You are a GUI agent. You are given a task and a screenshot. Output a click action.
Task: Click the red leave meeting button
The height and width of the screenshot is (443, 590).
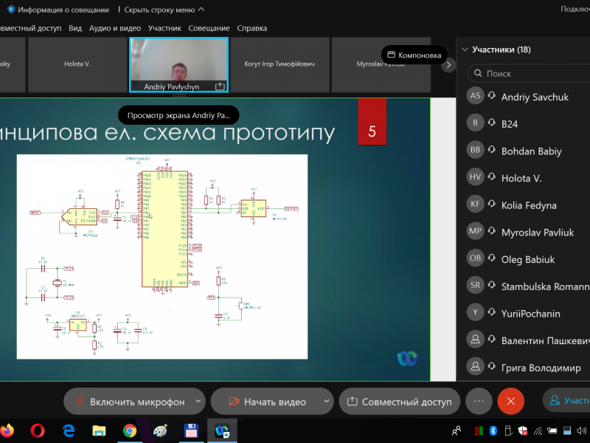coord(510,402)
